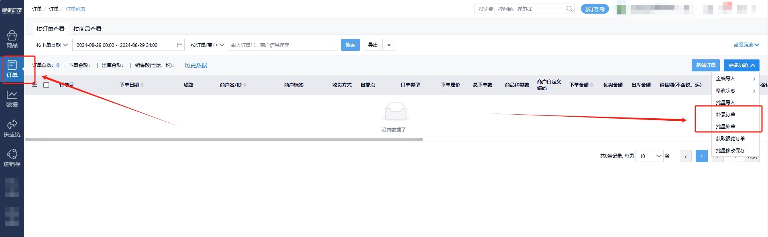Click the order number and merchant search field

pyautogui.click(x=282, y=45)
